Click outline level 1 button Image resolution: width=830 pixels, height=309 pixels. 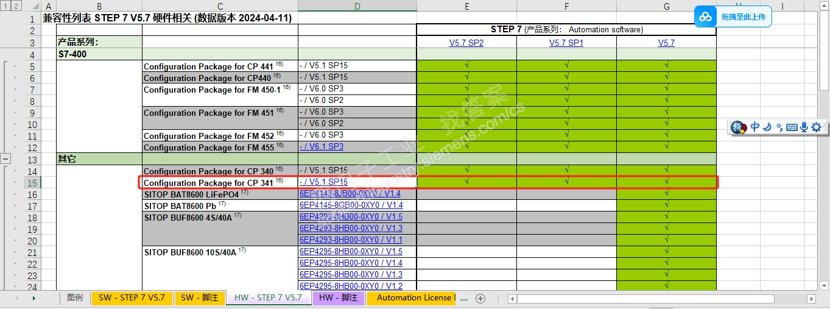point(5,6)
